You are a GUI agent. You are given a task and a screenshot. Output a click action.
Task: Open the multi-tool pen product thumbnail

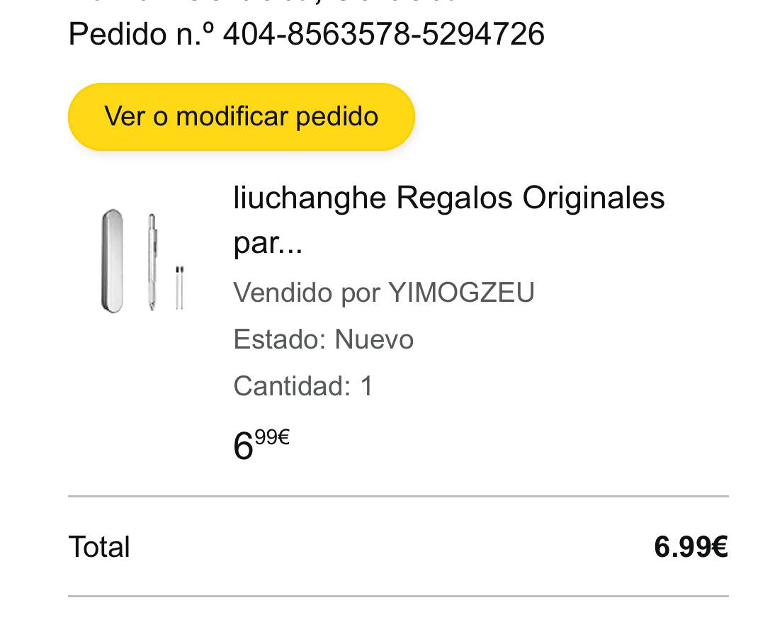pos(143,261)
